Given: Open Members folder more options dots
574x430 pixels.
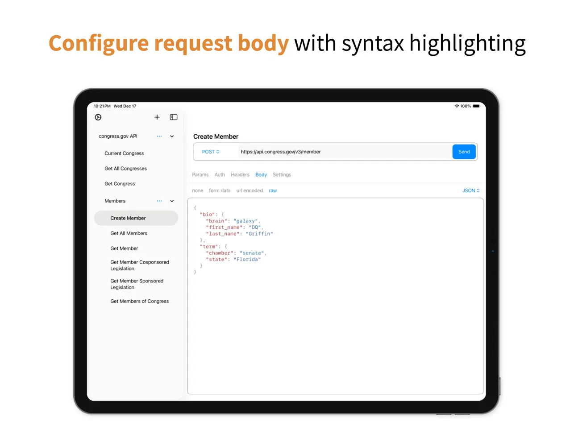Looking at the screenshot, I should (x=159, y=201).
